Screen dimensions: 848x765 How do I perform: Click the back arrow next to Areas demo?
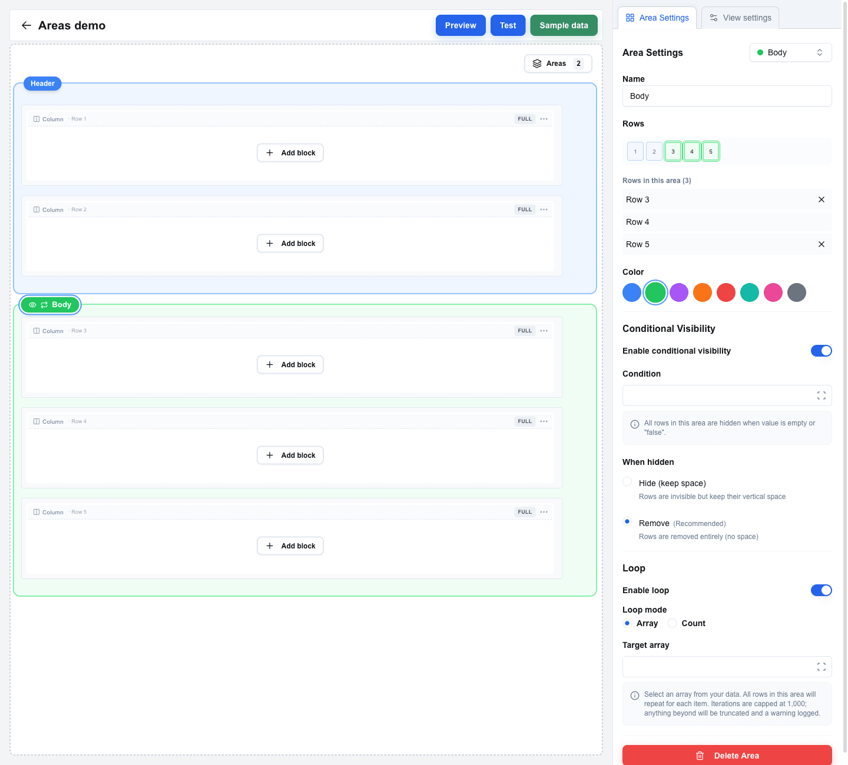click(26, 25)
